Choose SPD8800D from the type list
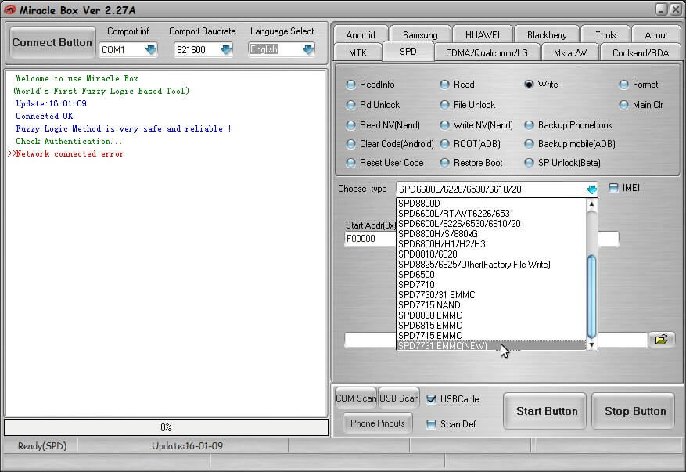 [x=491, y=204]
